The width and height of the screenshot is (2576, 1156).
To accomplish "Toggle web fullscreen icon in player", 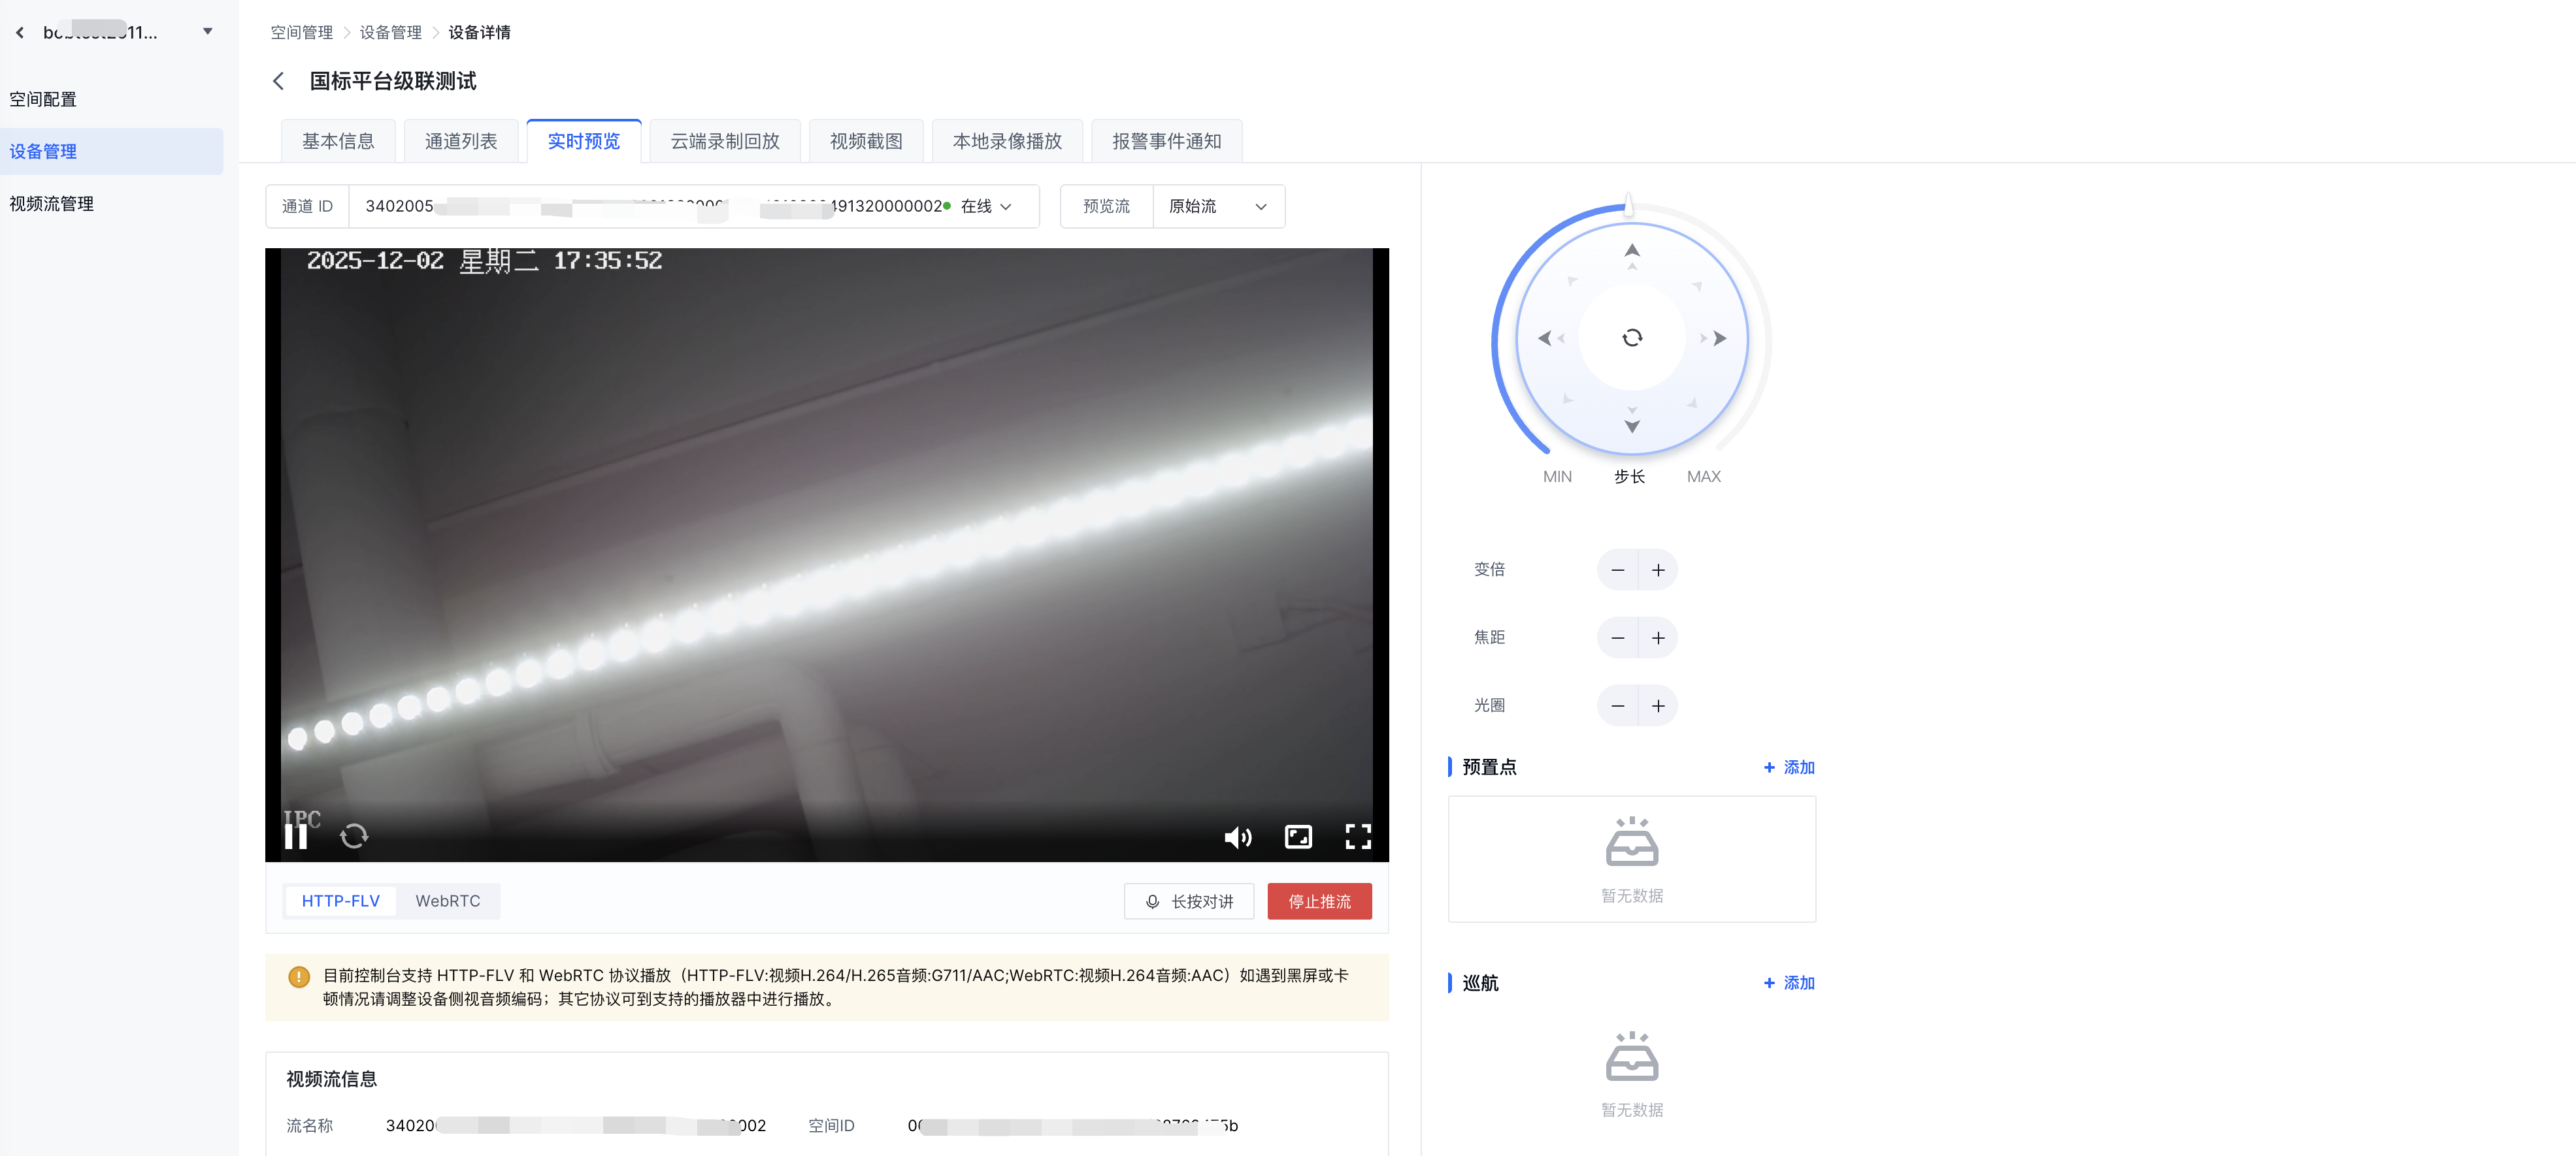I will pyautogui.click(x=1298, y=836).
